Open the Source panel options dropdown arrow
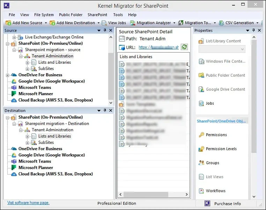 coord(99,30)
